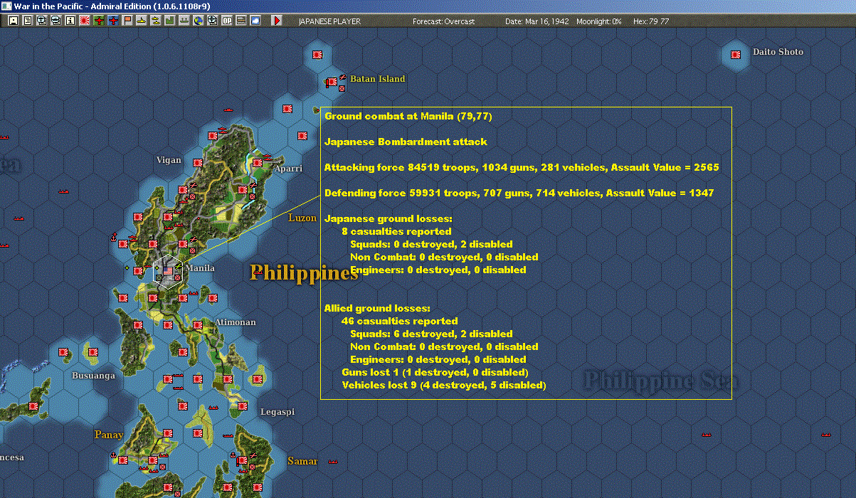Viewport: 856px width, 498px height.
Task: Click the Defending force 59931 troops line
Action: (x=519, y=193)
